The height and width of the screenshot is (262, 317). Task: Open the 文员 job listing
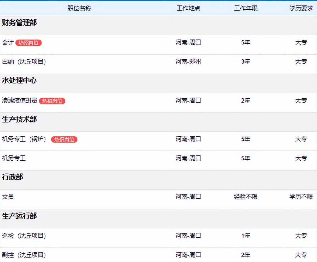(8, 197)
